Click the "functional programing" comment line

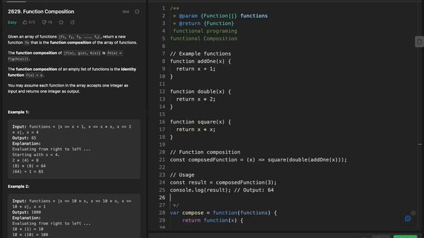(x=205, y=31)
